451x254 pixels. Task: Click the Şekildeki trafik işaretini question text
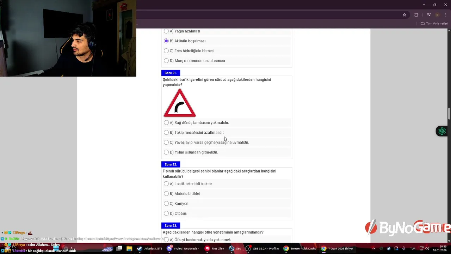(x=217, y=82)
